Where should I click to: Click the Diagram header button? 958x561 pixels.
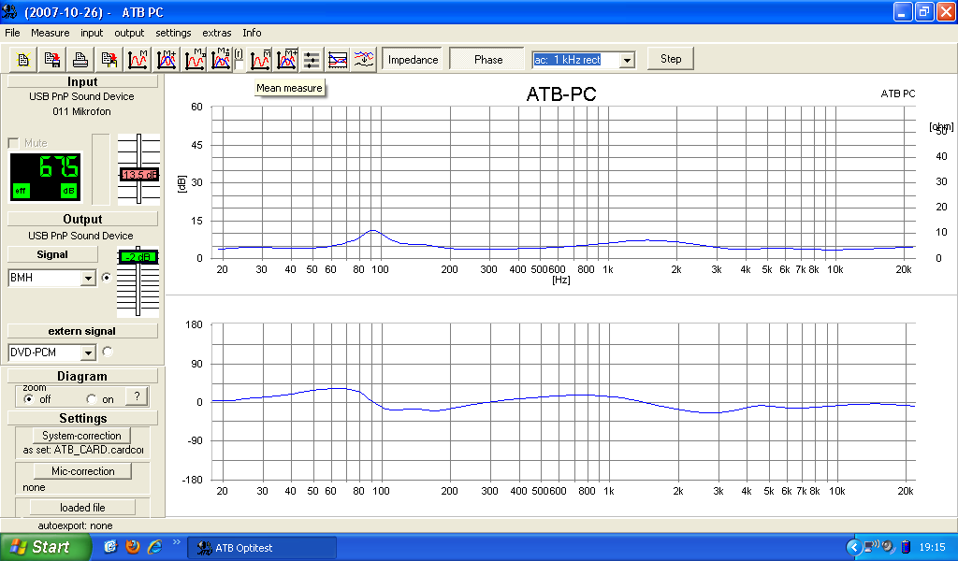[x=82, y=376]
